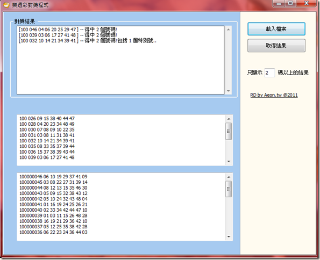Focus the minimum match count field showing 2
This screenshot has height=260, width=320.
pos(269,73)
